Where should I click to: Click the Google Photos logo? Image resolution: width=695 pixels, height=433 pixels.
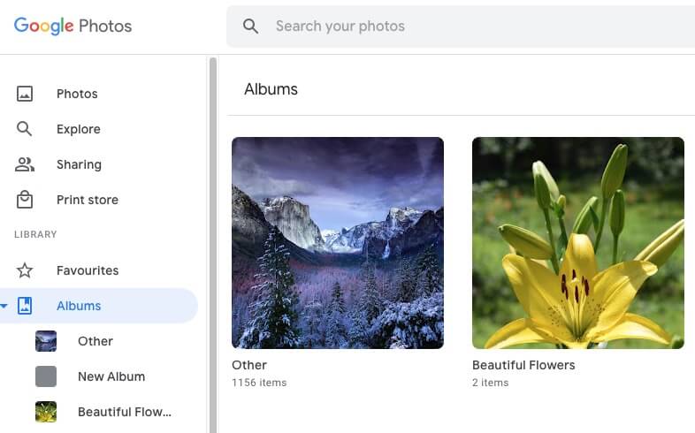(73, 26)
